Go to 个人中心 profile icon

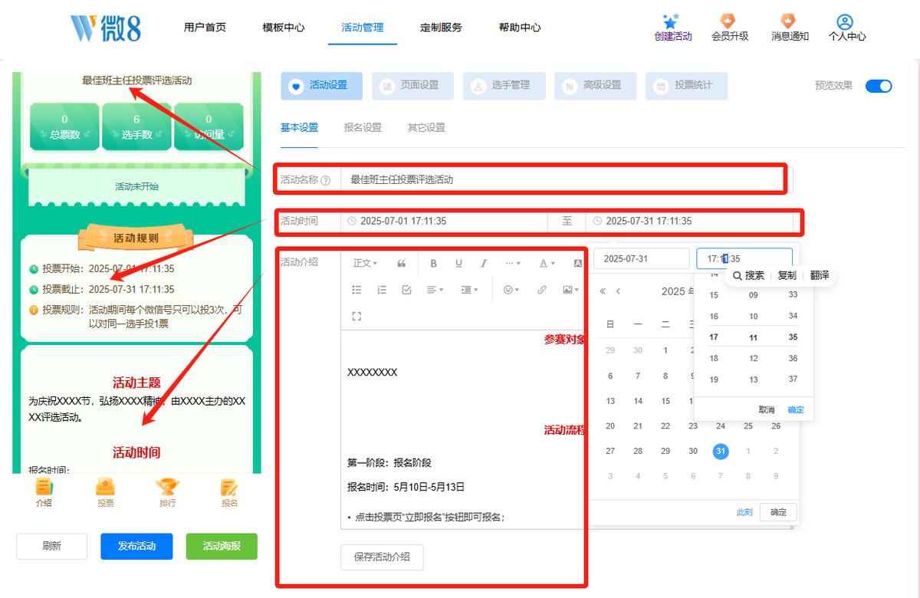(846, 21)
